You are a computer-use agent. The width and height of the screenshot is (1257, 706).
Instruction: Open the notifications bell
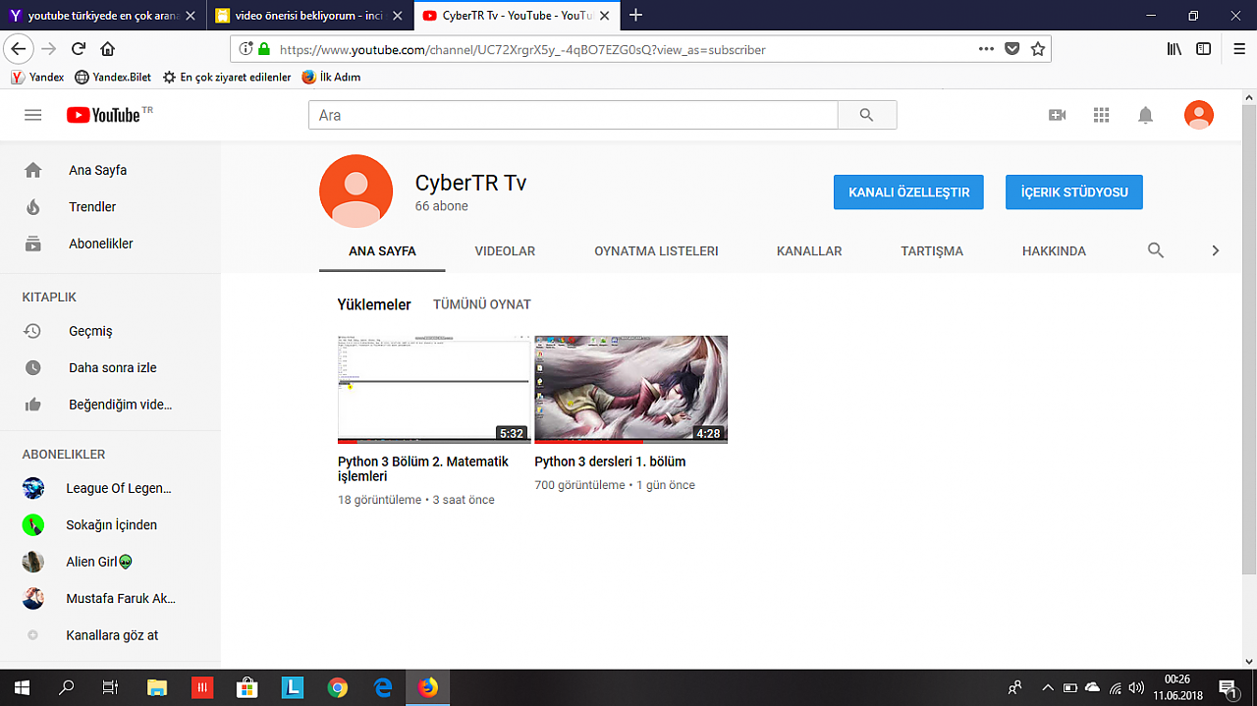(x=1145, y=115)
